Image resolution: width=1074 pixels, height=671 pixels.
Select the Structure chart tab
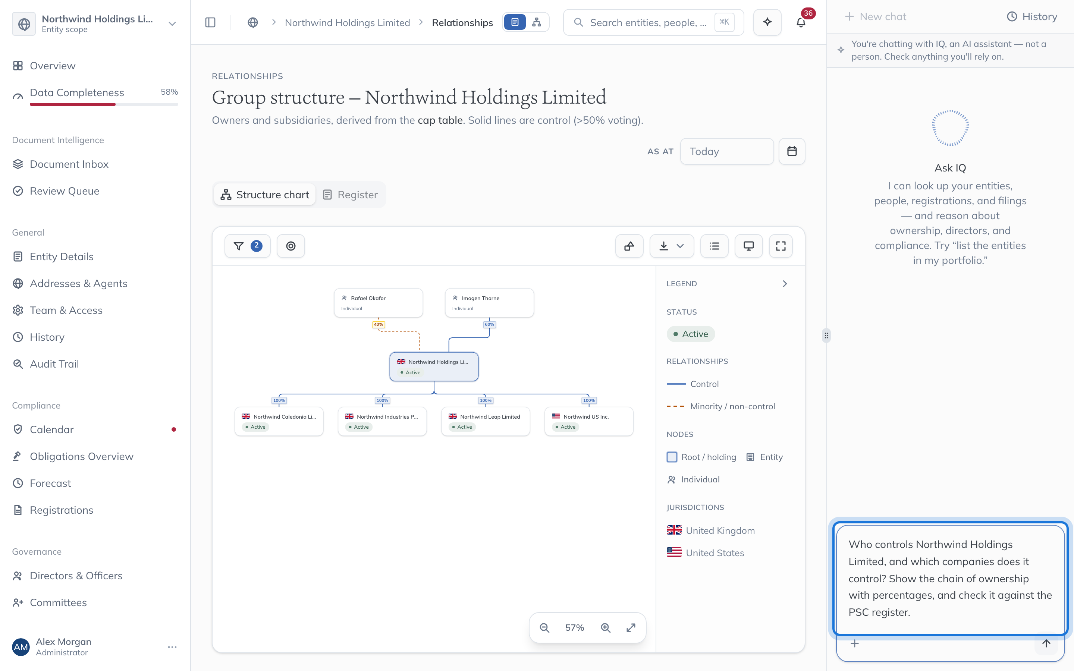click(265, 194)
